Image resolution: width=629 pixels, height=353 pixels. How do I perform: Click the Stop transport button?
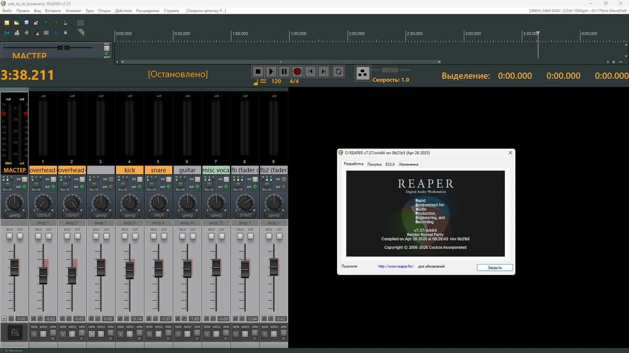[257, 71]
